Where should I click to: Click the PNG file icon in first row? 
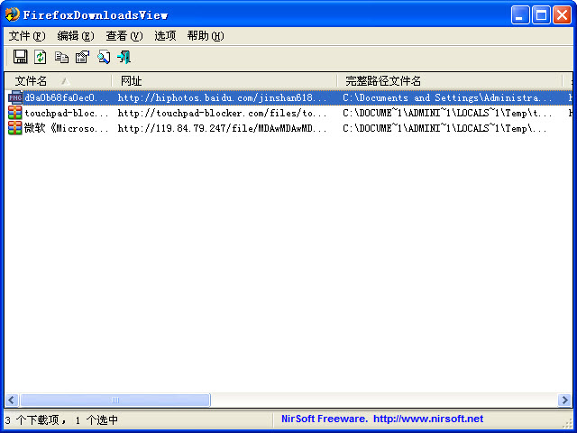click(x=15, y=97)
